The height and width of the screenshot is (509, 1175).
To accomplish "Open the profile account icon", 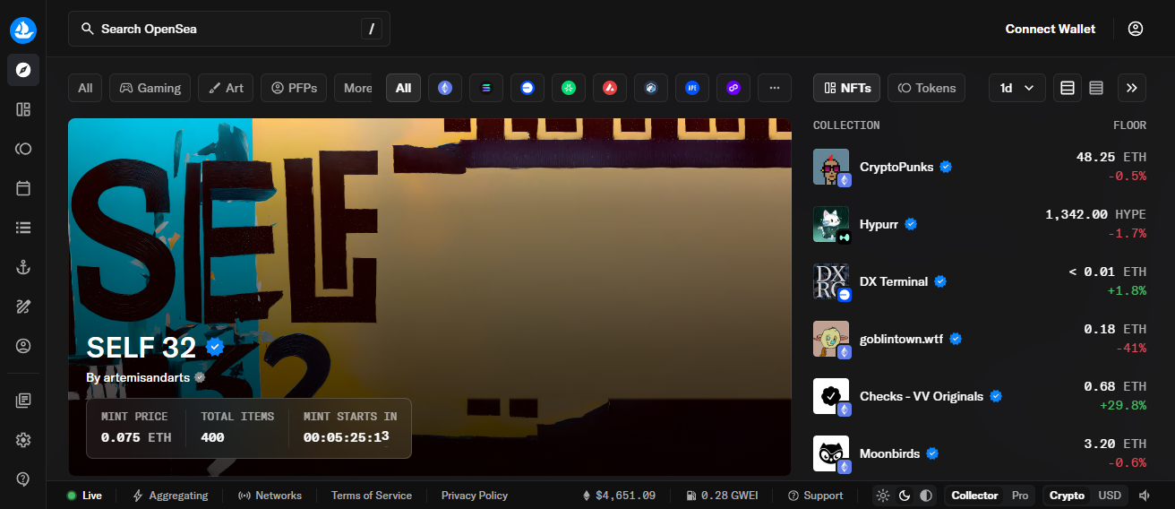I will pos(1136,29).
